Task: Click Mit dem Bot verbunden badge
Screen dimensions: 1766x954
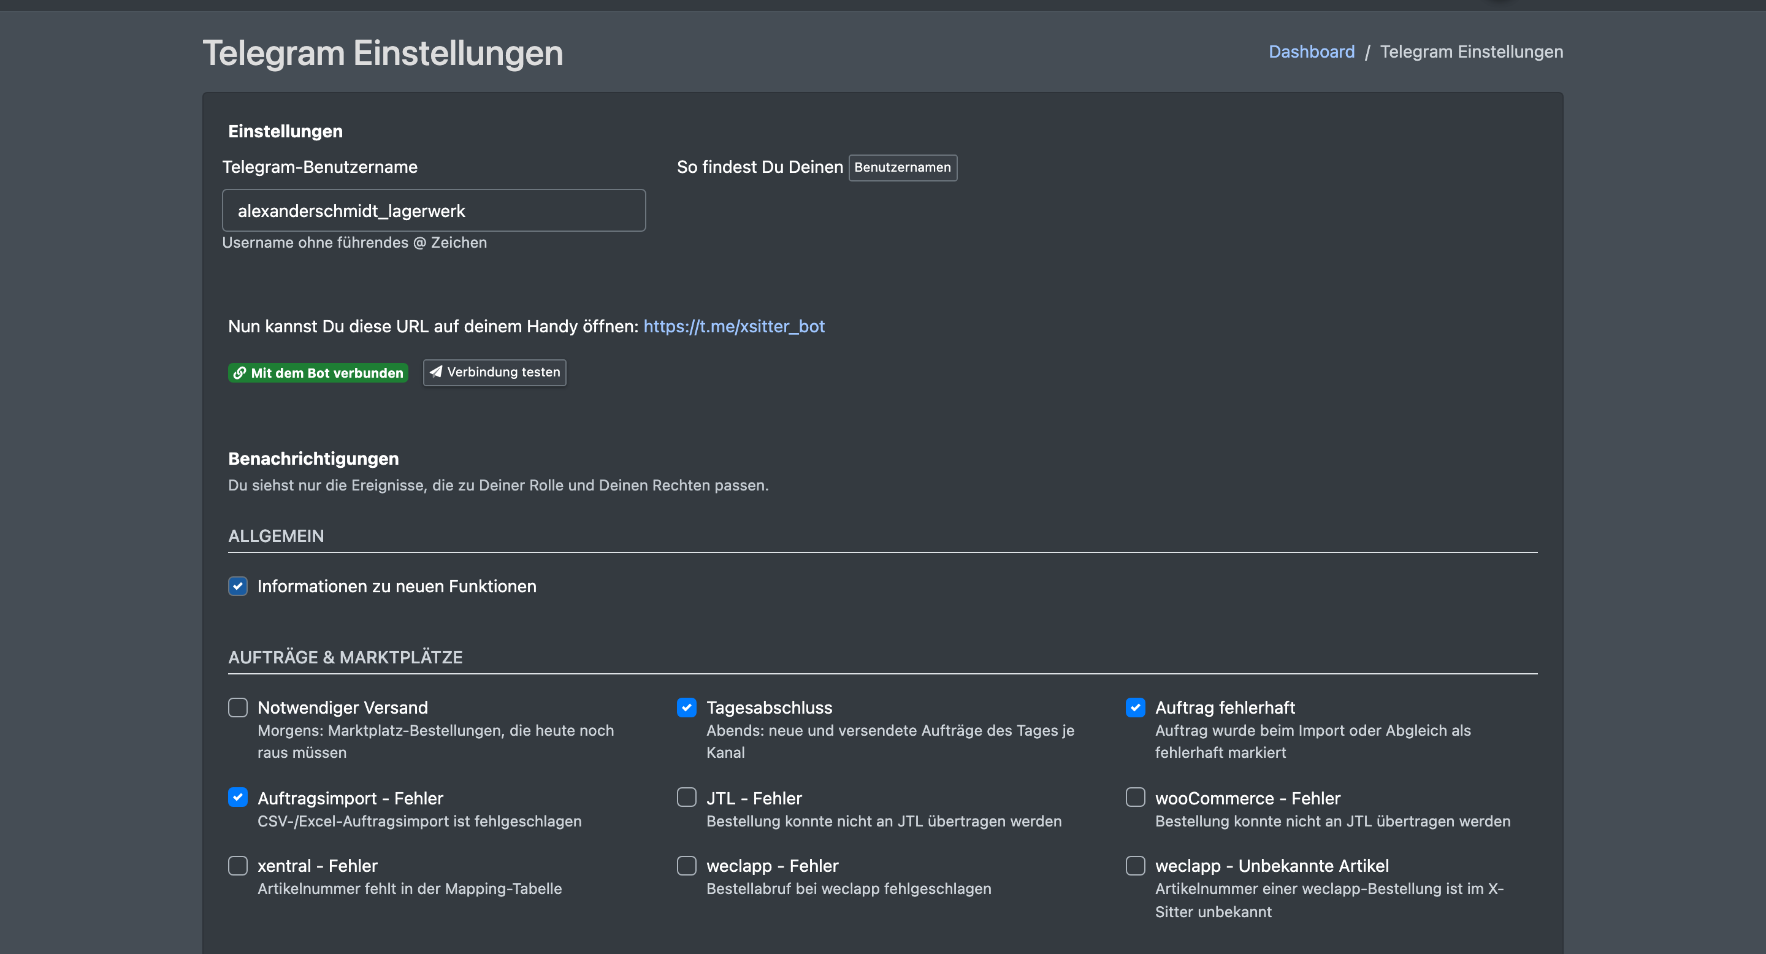Action: point(318,373)
